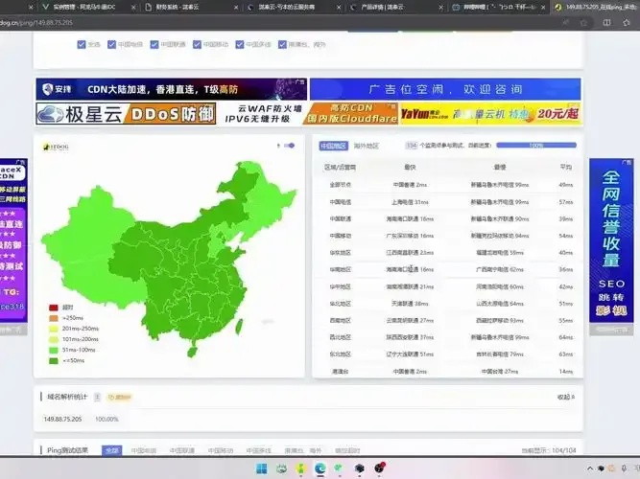Toggle the 全选 select-all checkbox
Viewport: 640px width, 479px height.
(x=82, y=44)
